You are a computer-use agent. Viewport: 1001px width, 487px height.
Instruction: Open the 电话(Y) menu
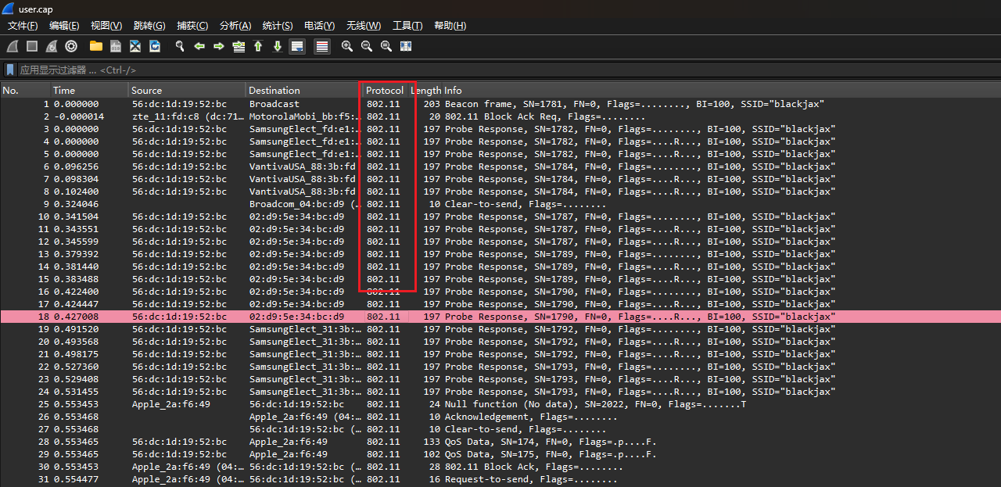[319, 26]
